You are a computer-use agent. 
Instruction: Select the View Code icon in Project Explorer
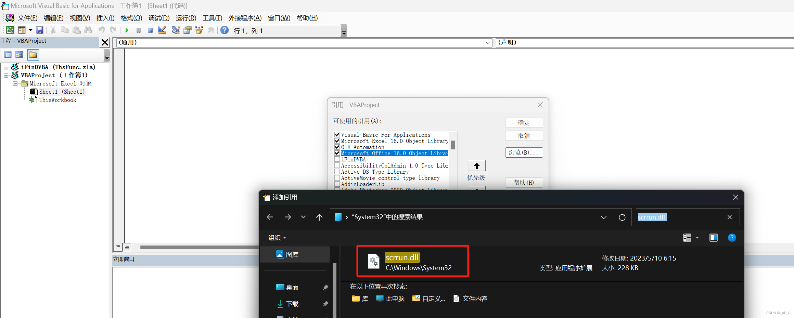click(x=8, y=54)
